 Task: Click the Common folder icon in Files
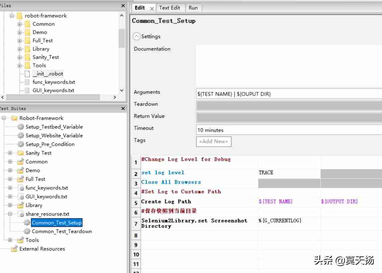coord(28,24)
